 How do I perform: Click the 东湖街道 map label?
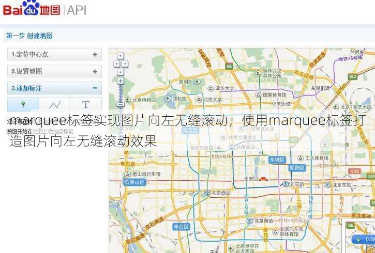(320, 88)
